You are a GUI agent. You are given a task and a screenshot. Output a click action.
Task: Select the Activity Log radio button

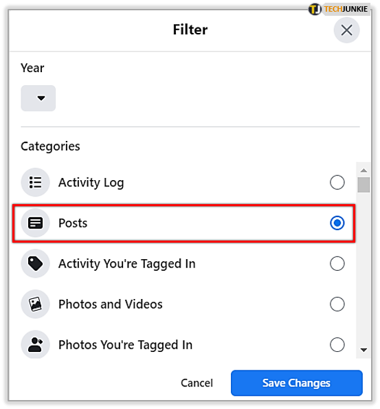tap(337, 182)
